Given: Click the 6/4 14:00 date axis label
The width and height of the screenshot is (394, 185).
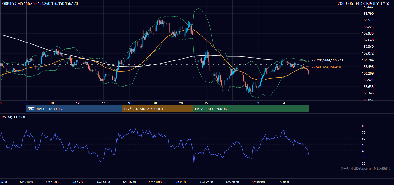Looking at the screenshot, I should pos(104,182).
